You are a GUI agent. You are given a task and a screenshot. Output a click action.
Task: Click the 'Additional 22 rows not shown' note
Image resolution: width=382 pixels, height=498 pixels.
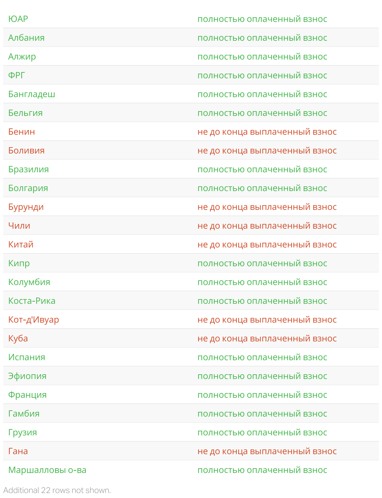click(57, 490)
